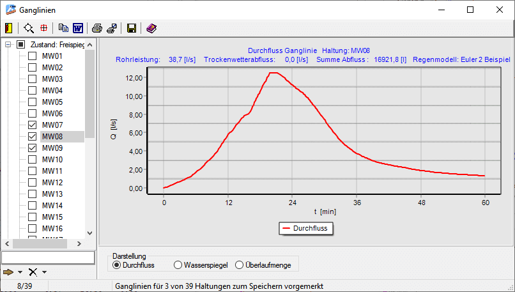Choose the Überlaufmenge display option

pos(240,265)
